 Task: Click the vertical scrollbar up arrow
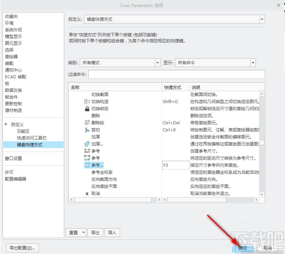[x=262, y=94]
